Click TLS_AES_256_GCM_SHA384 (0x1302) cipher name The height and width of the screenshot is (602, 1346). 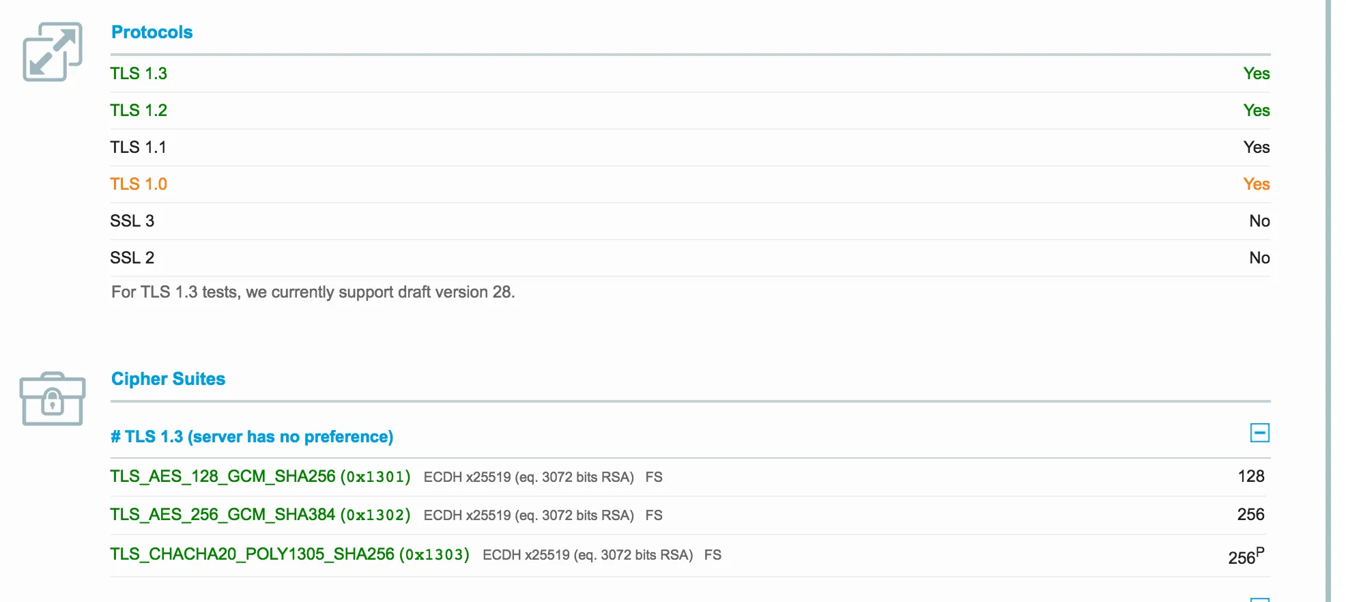coord(260,515)
